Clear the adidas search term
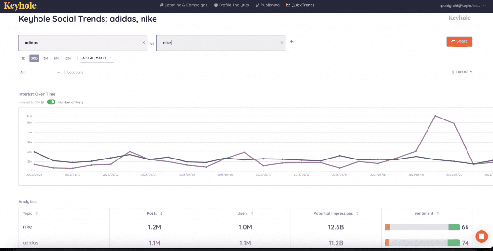The width and height of the screenshot is (493, 251). [x=143, y=43]
